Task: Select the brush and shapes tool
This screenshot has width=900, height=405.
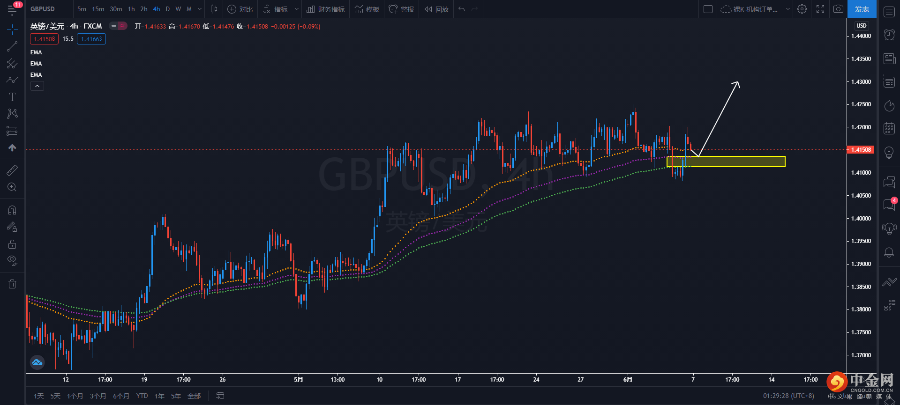Action: pos(12,80)
